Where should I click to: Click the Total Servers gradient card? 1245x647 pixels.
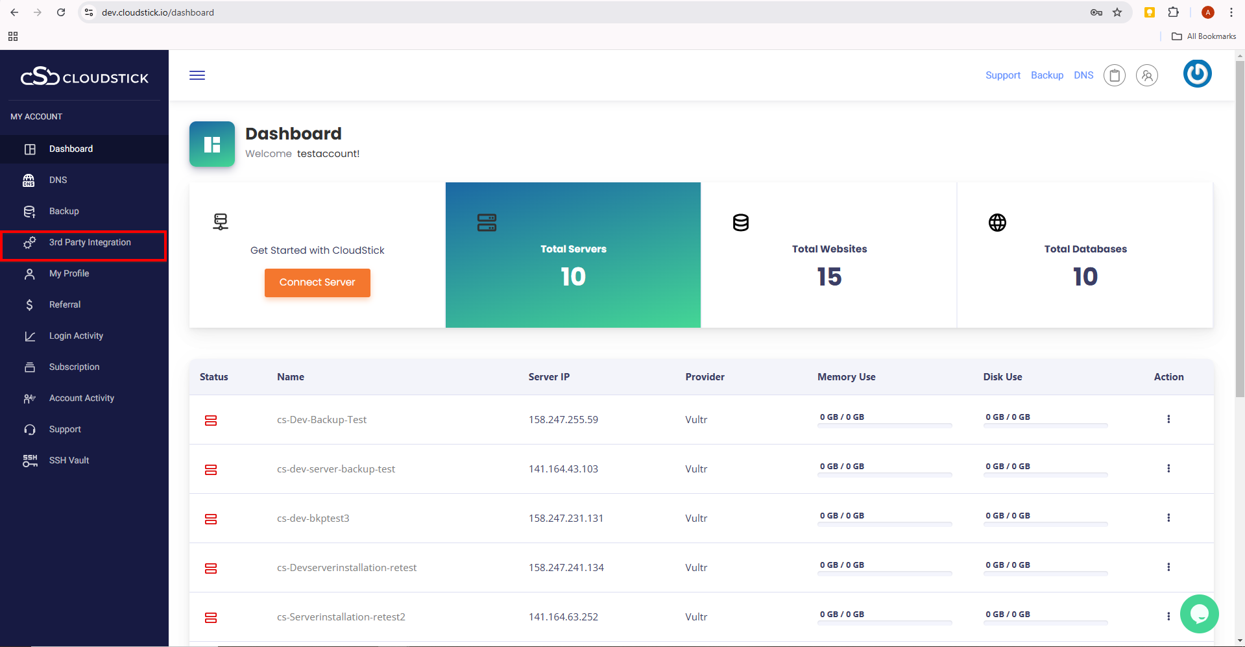pyautogui.click(x=573, y=255)
